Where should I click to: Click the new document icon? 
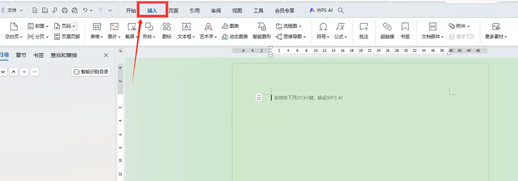pos(35,10)
